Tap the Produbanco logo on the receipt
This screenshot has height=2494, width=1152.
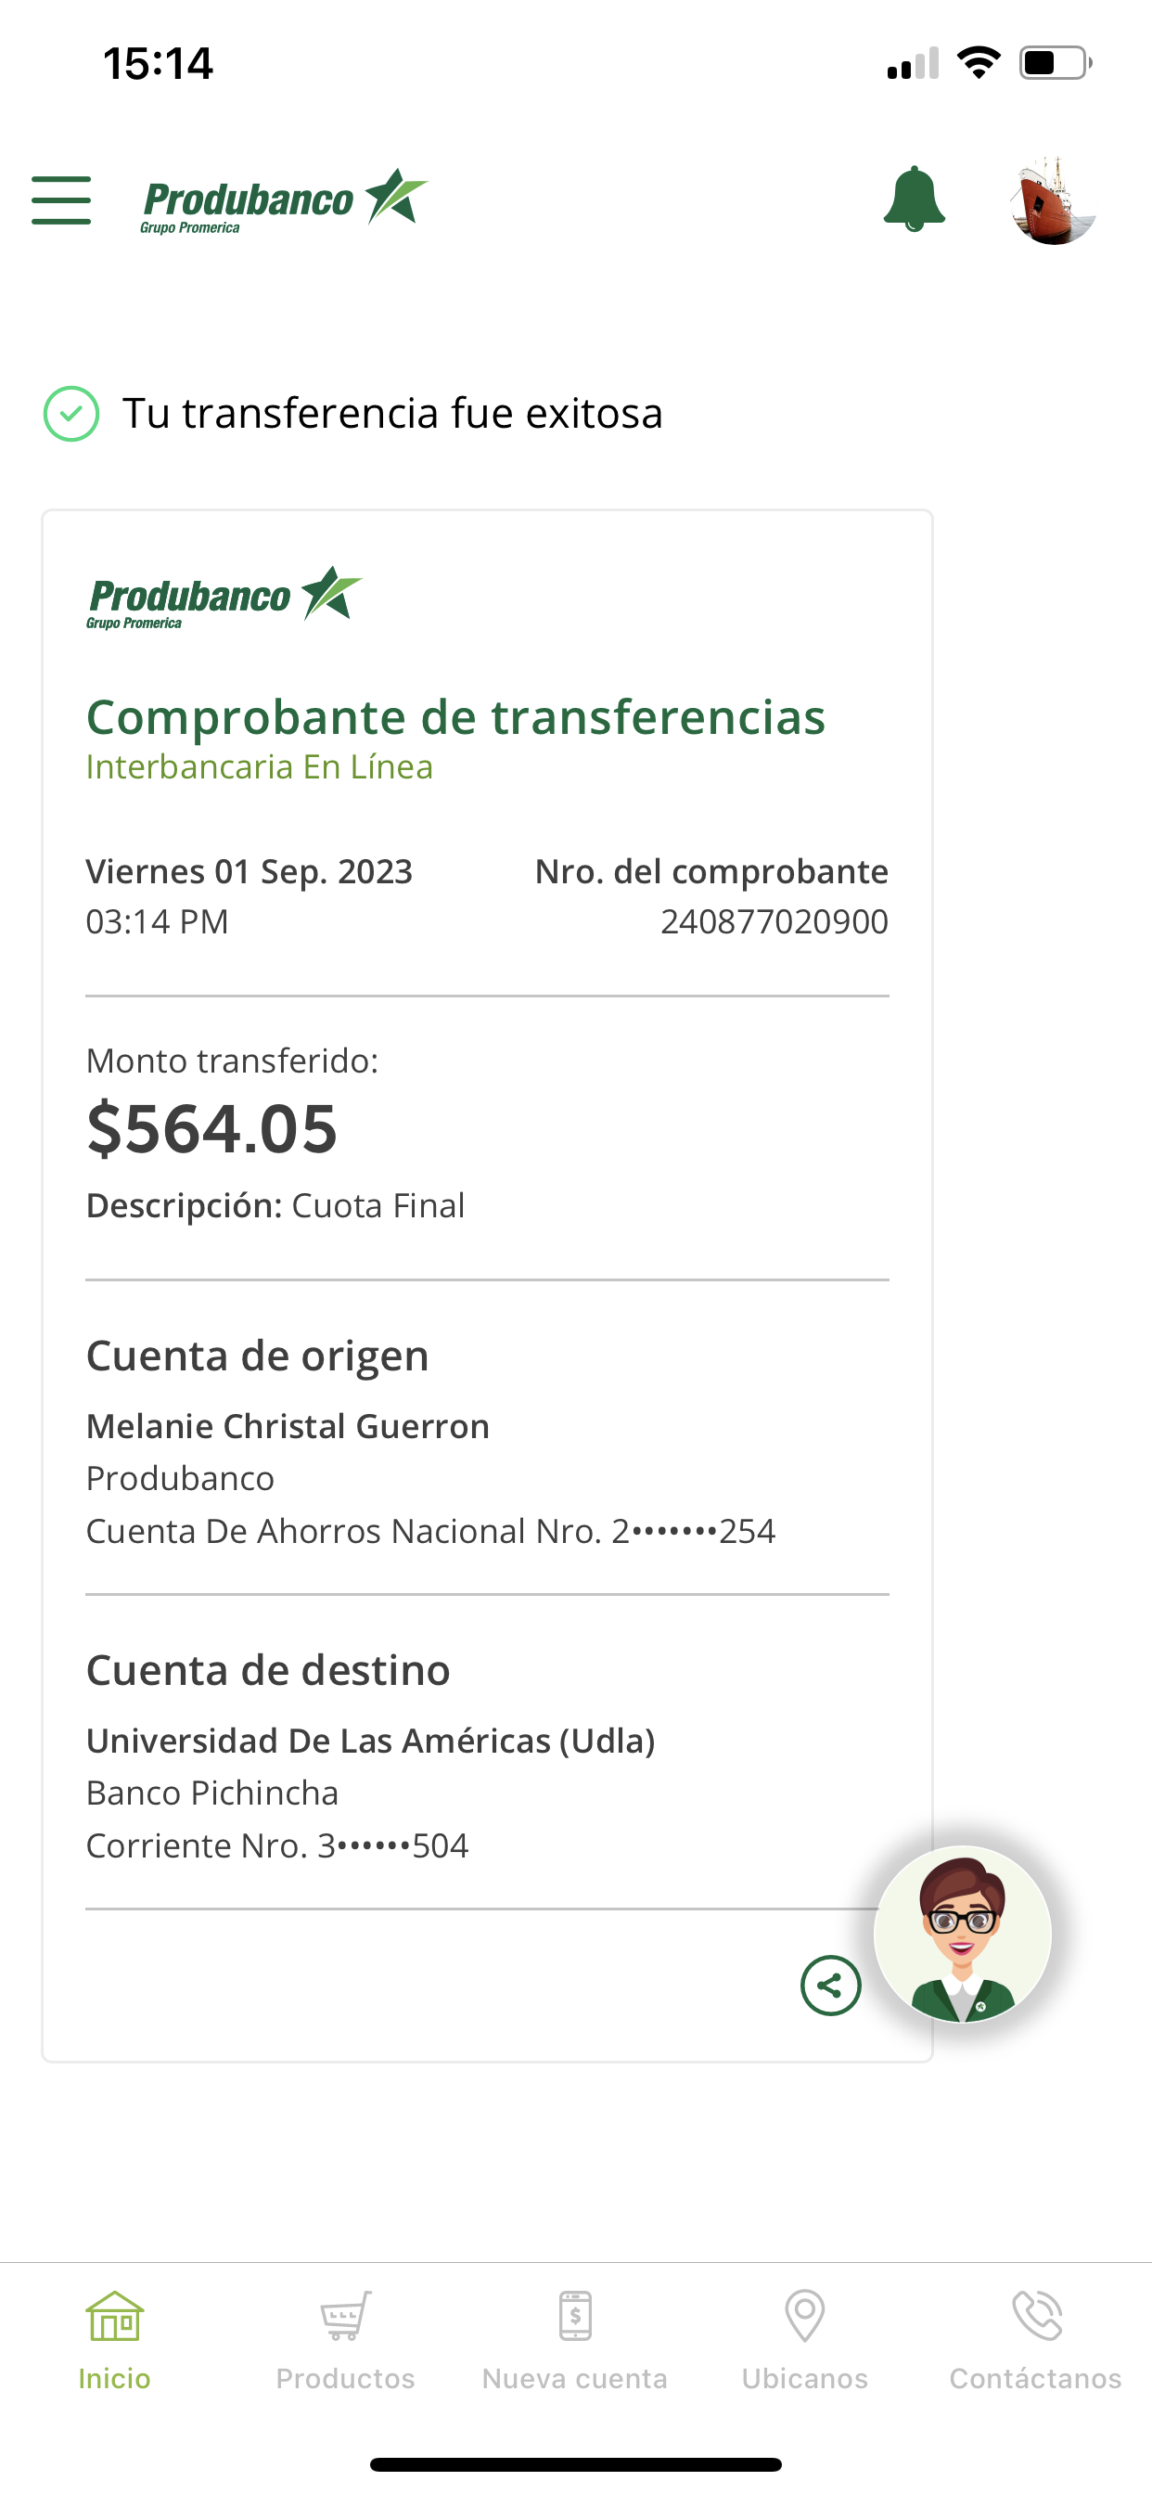pyautogui.click(x=224, y=597)
